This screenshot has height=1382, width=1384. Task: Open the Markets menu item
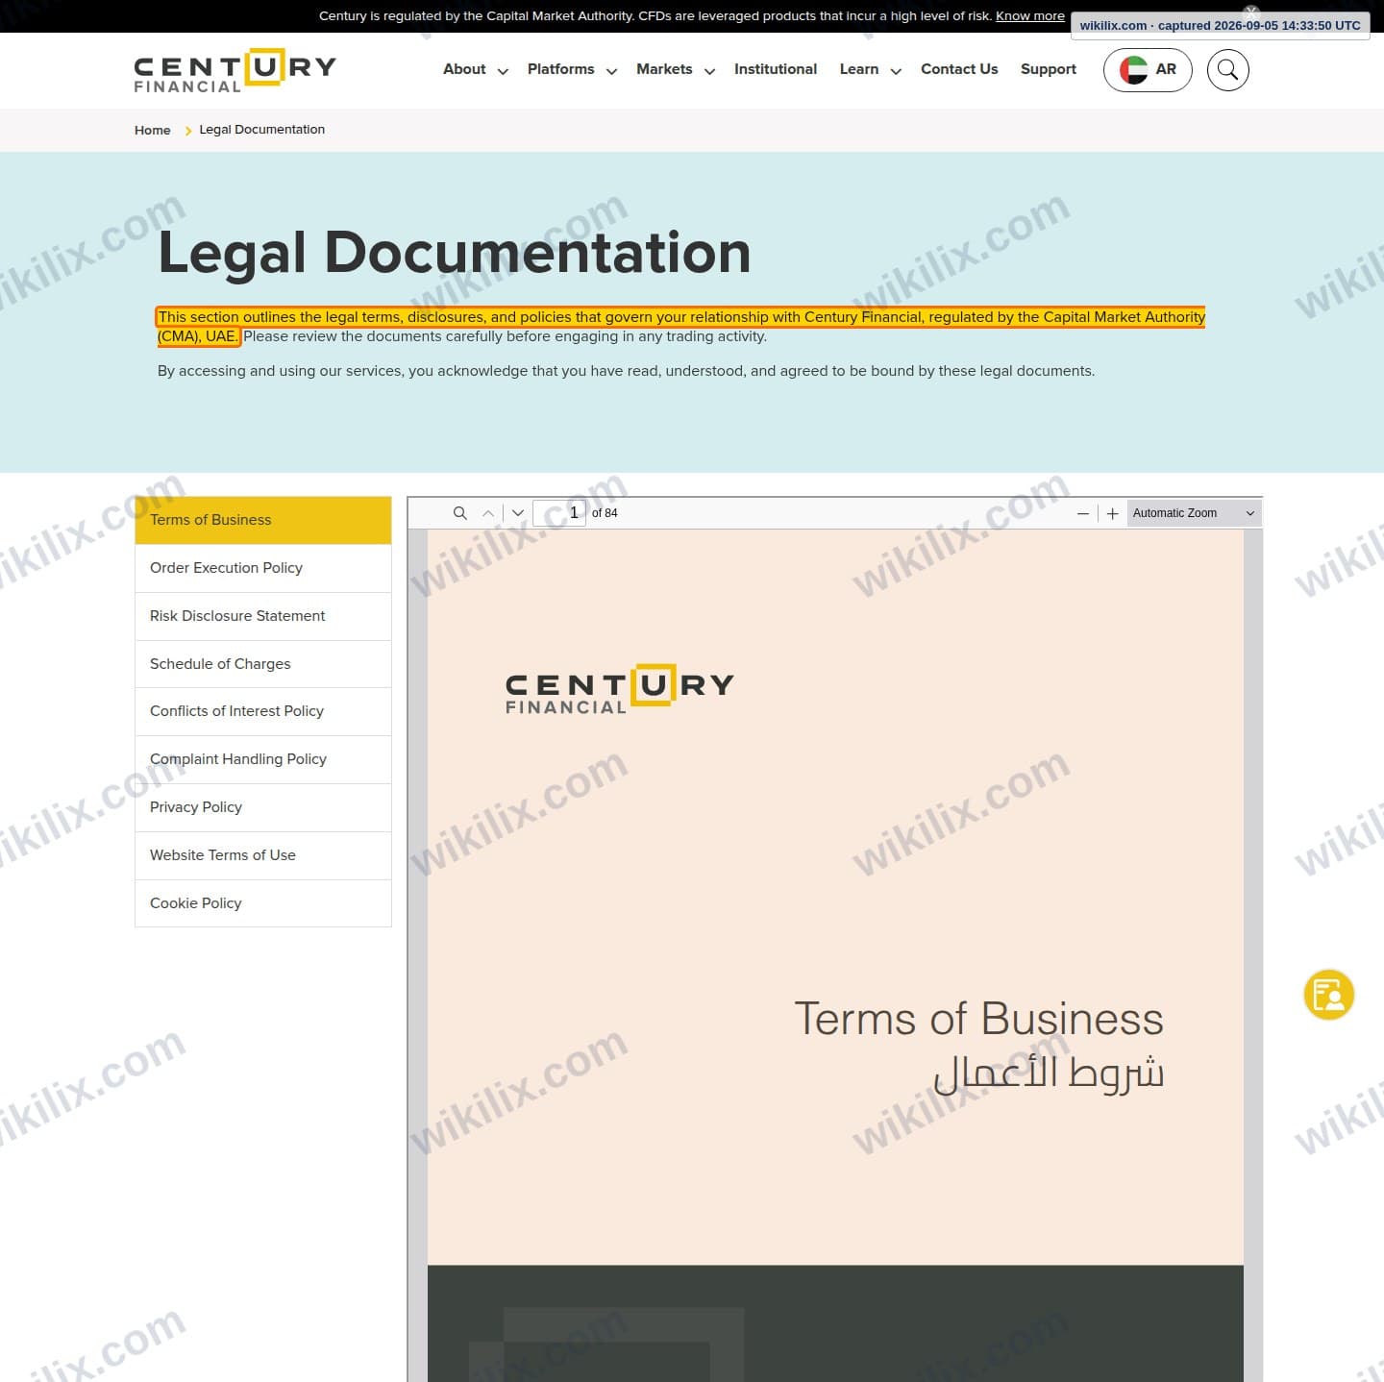(x=664, y=69)
